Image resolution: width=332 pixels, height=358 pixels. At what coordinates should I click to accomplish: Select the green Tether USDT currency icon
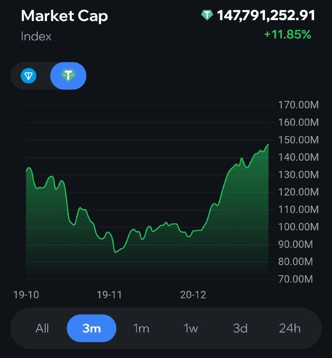tap(68, 76)
